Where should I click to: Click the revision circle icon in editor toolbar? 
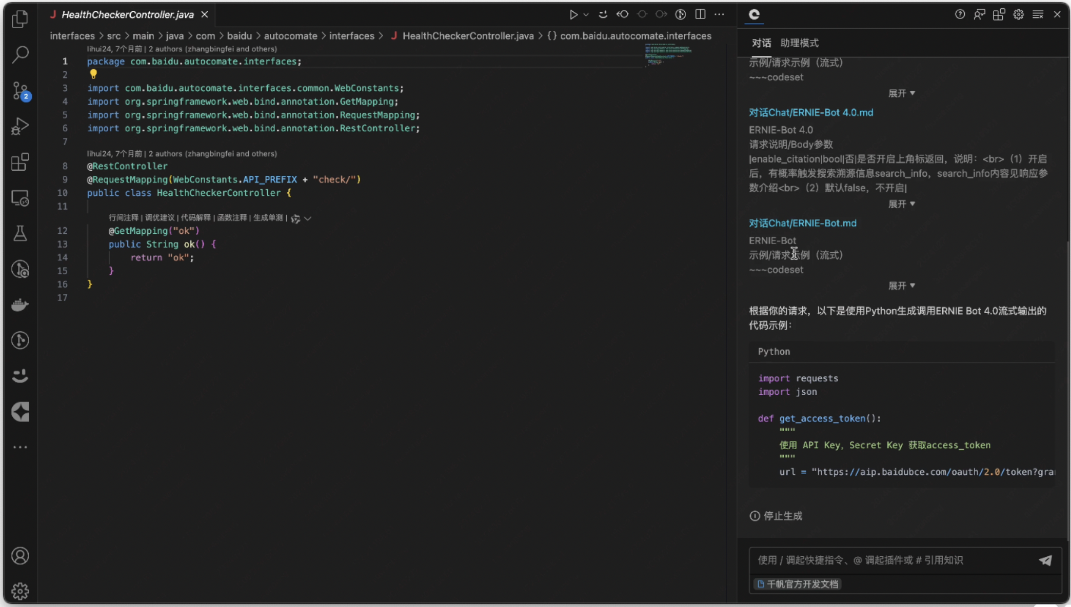642,14
